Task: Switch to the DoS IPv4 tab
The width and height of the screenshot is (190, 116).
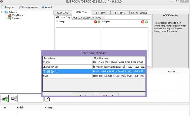Action: tap(120, 13)
